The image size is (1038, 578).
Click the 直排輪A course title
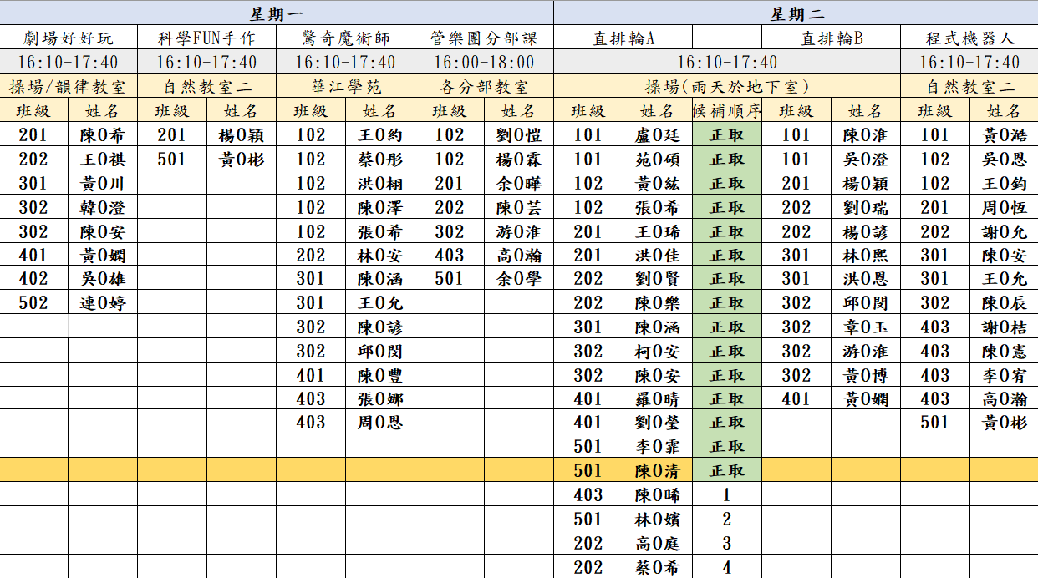coord(623,38)
